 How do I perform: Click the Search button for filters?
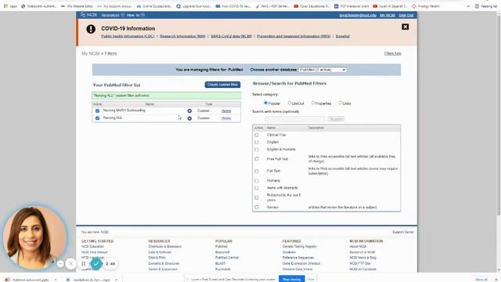click(x=336, y=119)
